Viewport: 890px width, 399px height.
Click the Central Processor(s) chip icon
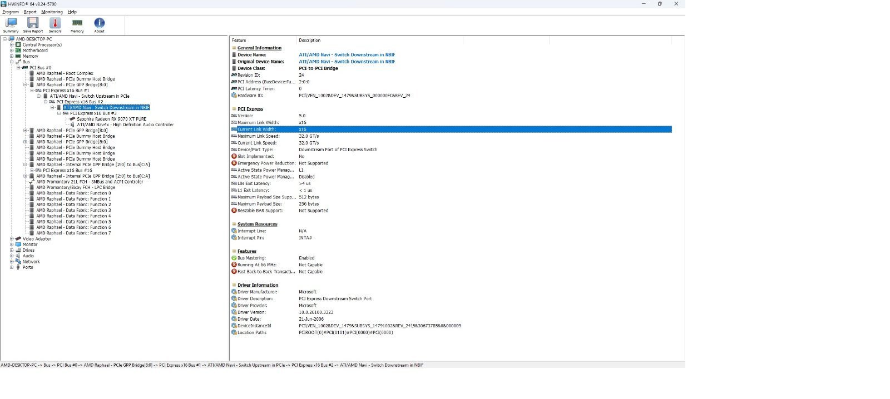coord(18,45)
